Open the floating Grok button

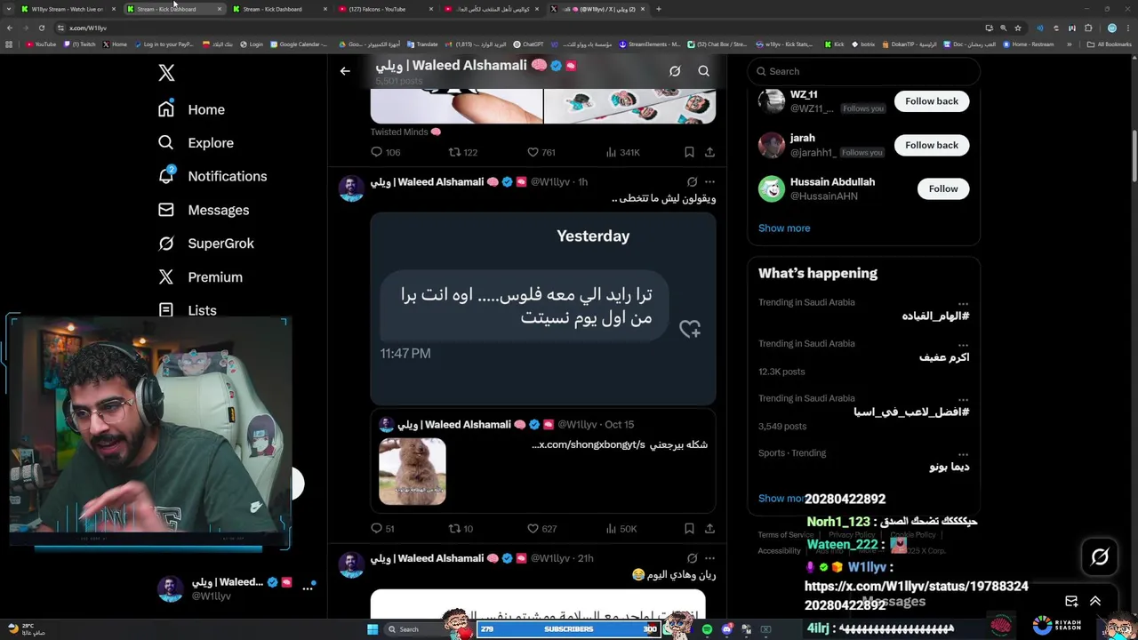[1100, 557]
